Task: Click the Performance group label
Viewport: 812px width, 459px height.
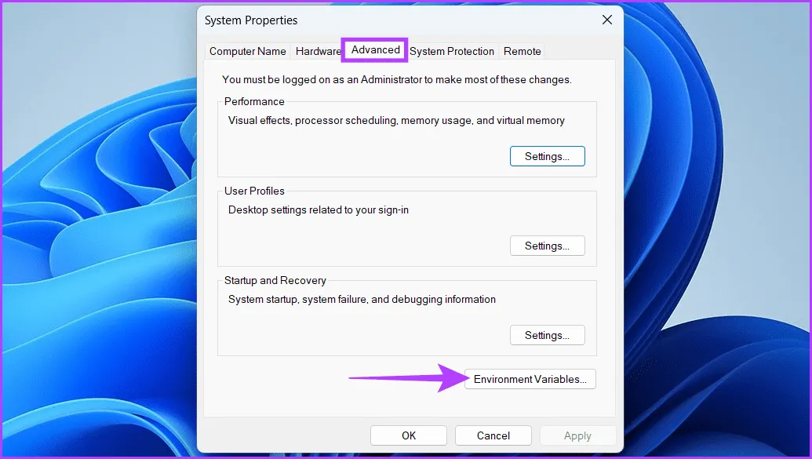Action: click(254, 101)
